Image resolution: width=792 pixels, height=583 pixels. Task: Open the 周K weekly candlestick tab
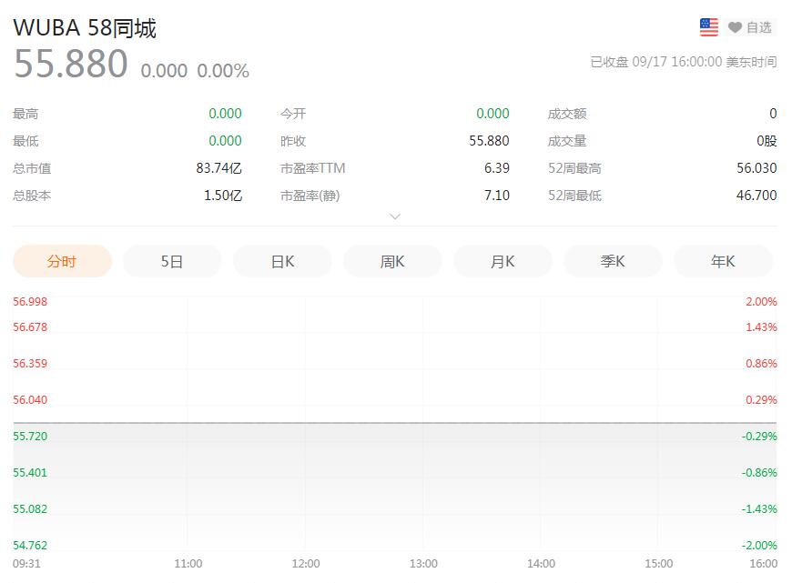[392, 261]
